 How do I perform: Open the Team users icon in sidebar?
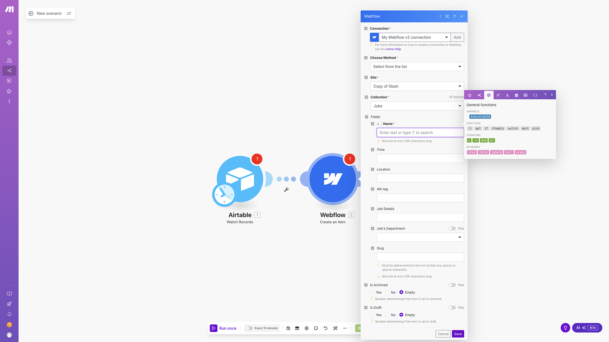click(9, 61)
